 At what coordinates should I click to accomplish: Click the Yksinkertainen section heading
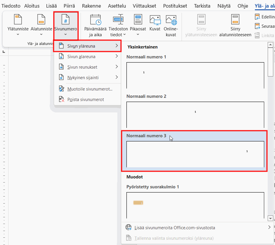tap(142, 47)
